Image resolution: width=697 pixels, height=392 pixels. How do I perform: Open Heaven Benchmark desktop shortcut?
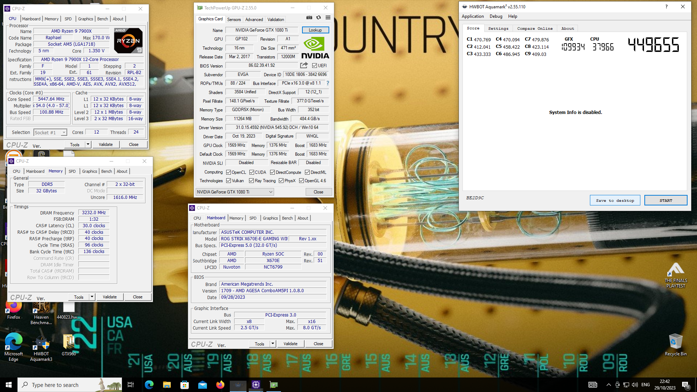[41, 313]
